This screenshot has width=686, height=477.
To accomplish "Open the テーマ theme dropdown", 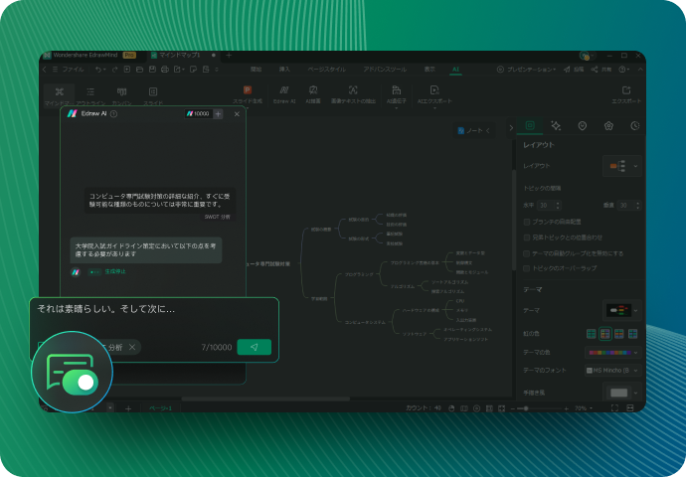I will tap(622, 310).
